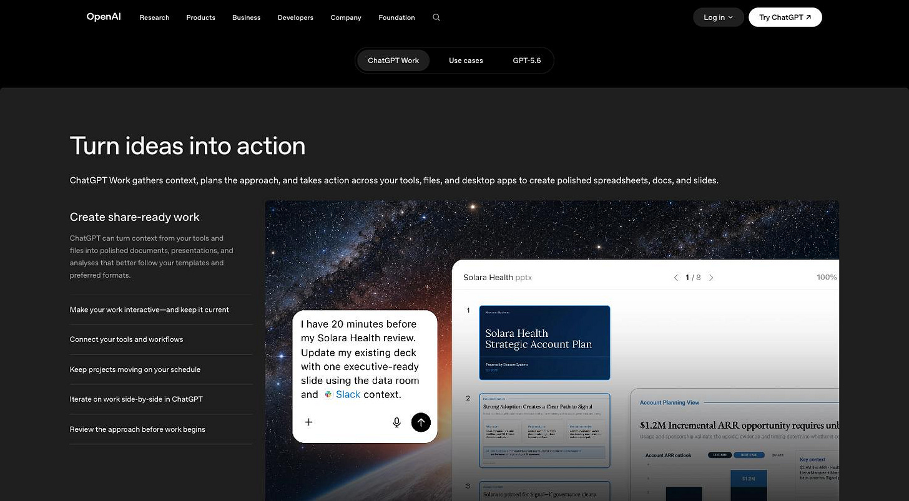Open slide 1 Solara Health Strategic Account Plan thumbnail
Image resolution: width=909 pixels, height=501 pixels.
(x=544, y=343)
